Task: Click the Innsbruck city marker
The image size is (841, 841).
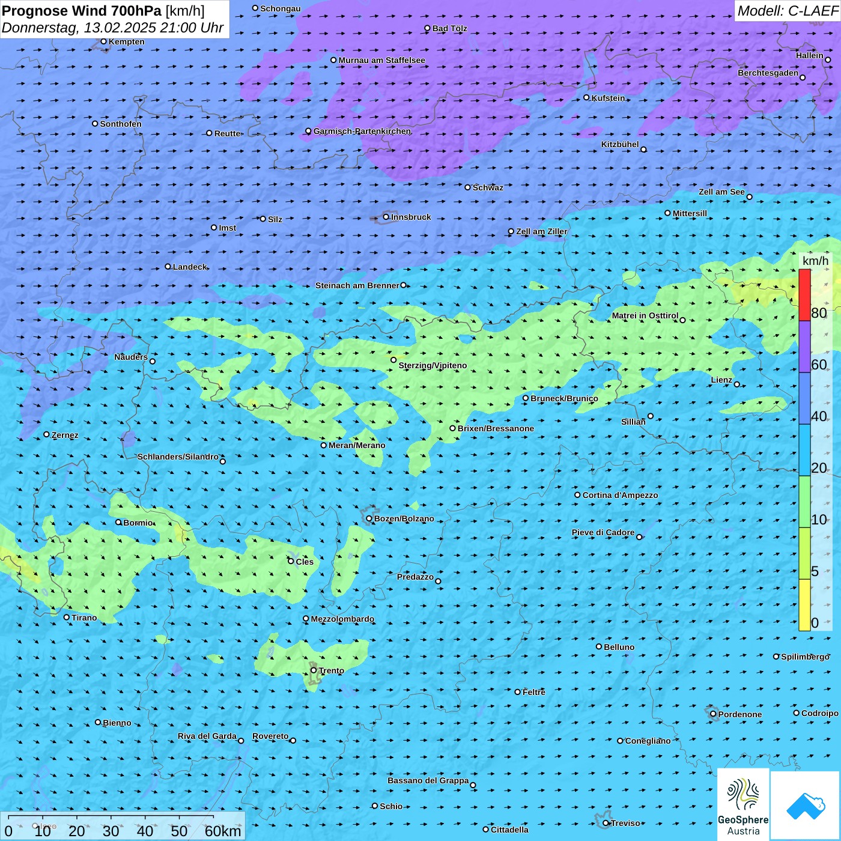Action: pos(386,217)
